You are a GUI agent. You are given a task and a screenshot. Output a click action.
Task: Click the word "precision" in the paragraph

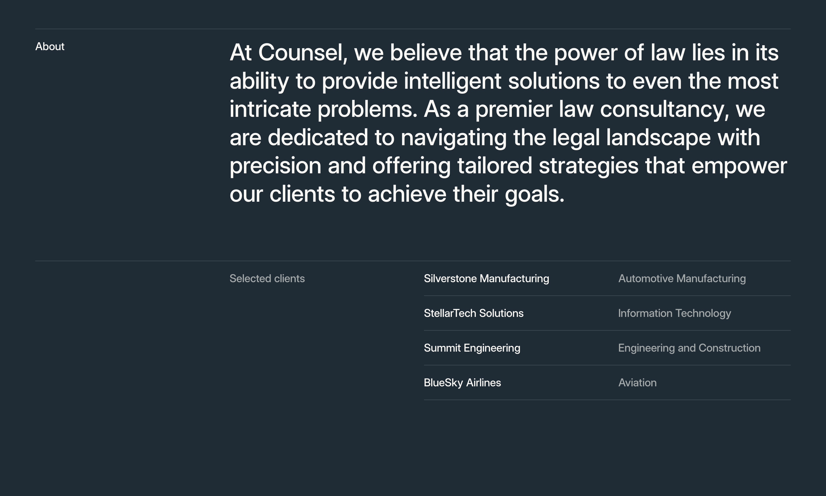[x=275, y=166]
